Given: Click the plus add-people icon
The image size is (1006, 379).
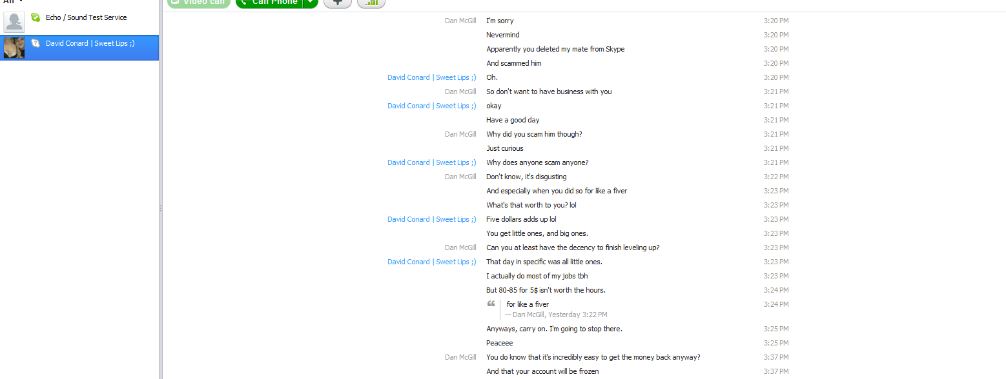Looking at the screenshot, I should 338,3.
